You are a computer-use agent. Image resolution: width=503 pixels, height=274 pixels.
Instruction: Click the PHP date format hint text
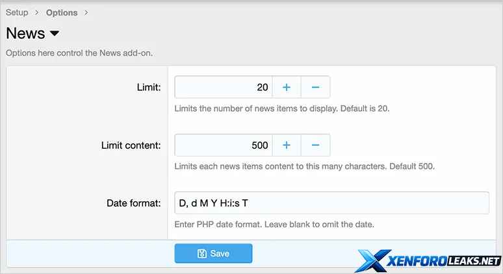click(274, 225)
